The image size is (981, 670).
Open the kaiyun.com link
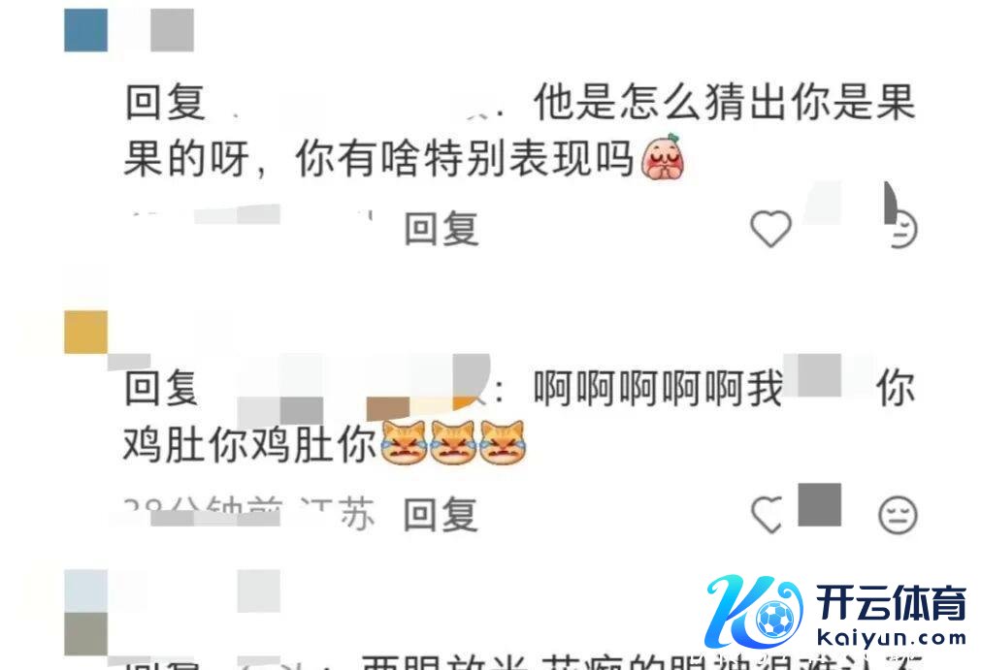[x=892, y=638]
